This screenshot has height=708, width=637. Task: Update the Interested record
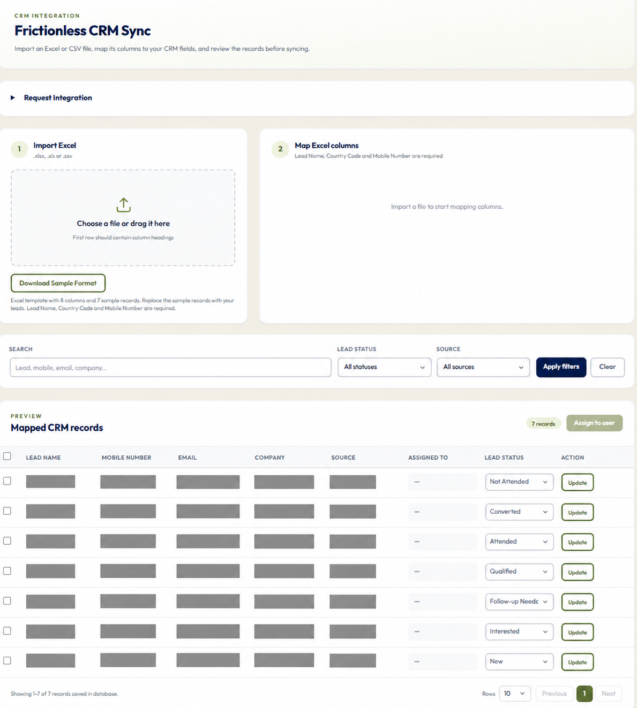(x=578, y=633)
